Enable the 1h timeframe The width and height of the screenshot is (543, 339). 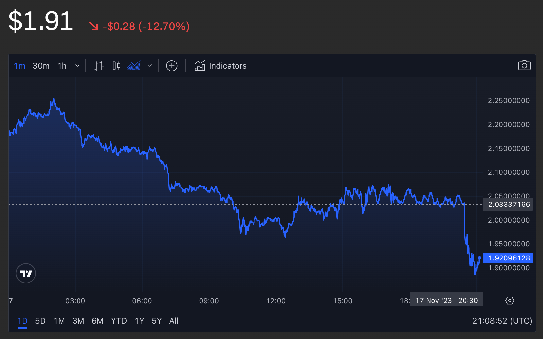[62, 66]
